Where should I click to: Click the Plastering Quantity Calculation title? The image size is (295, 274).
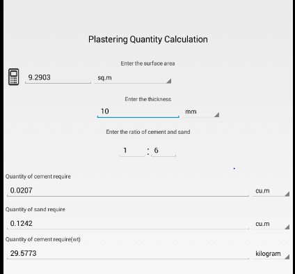click(148, 39)
